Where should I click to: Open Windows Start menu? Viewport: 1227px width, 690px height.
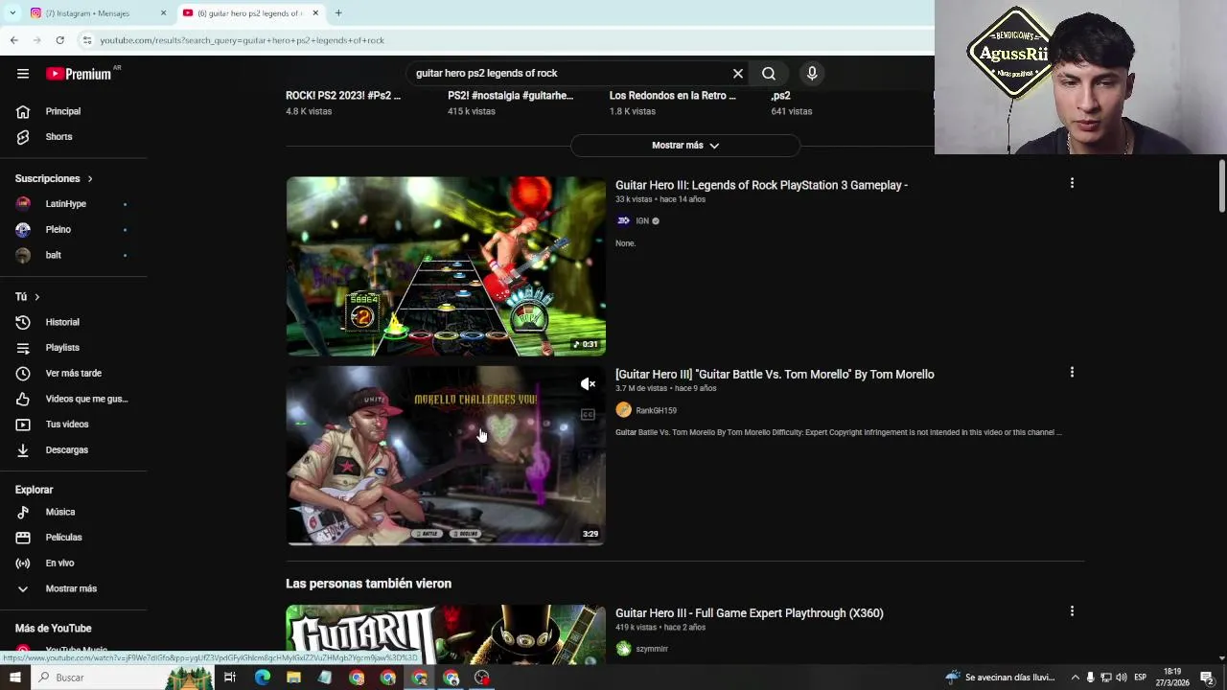[14, 678]
